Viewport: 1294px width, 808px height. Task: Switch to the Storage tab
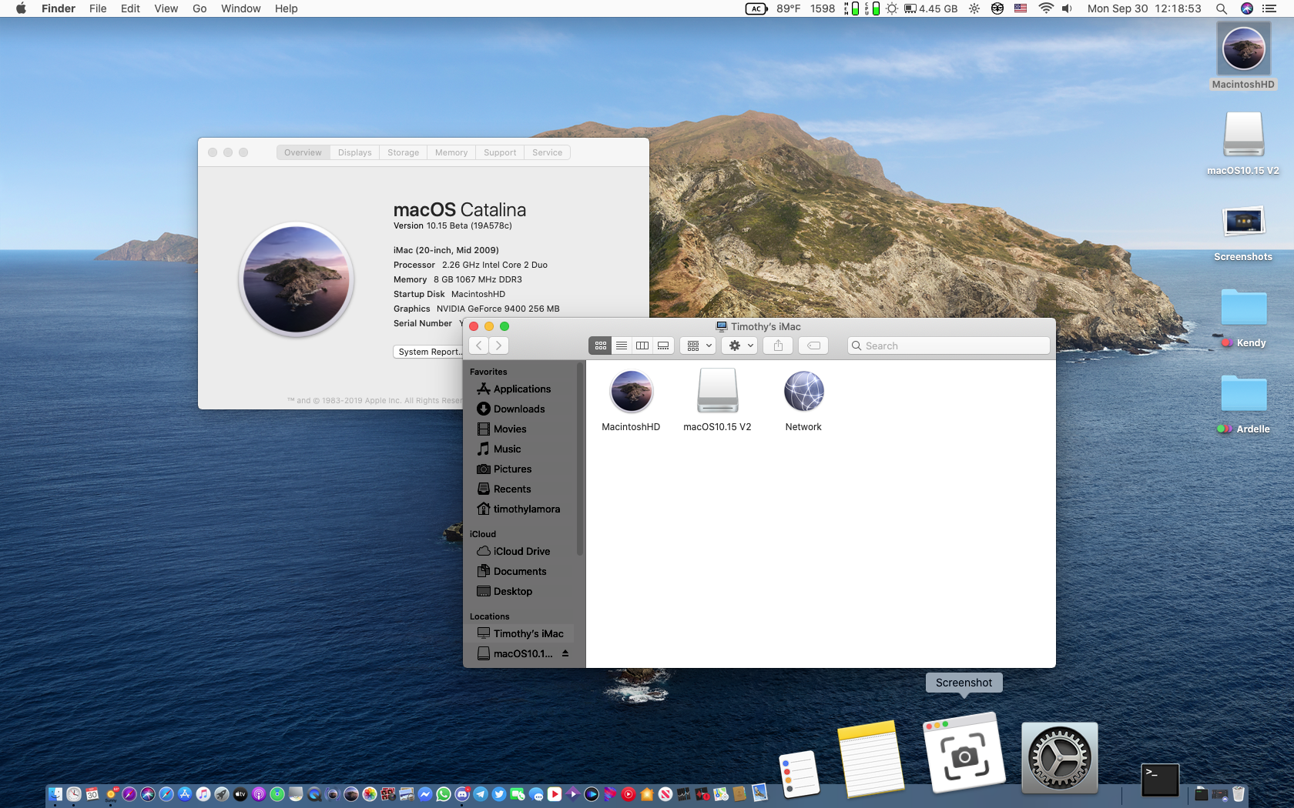403,152
